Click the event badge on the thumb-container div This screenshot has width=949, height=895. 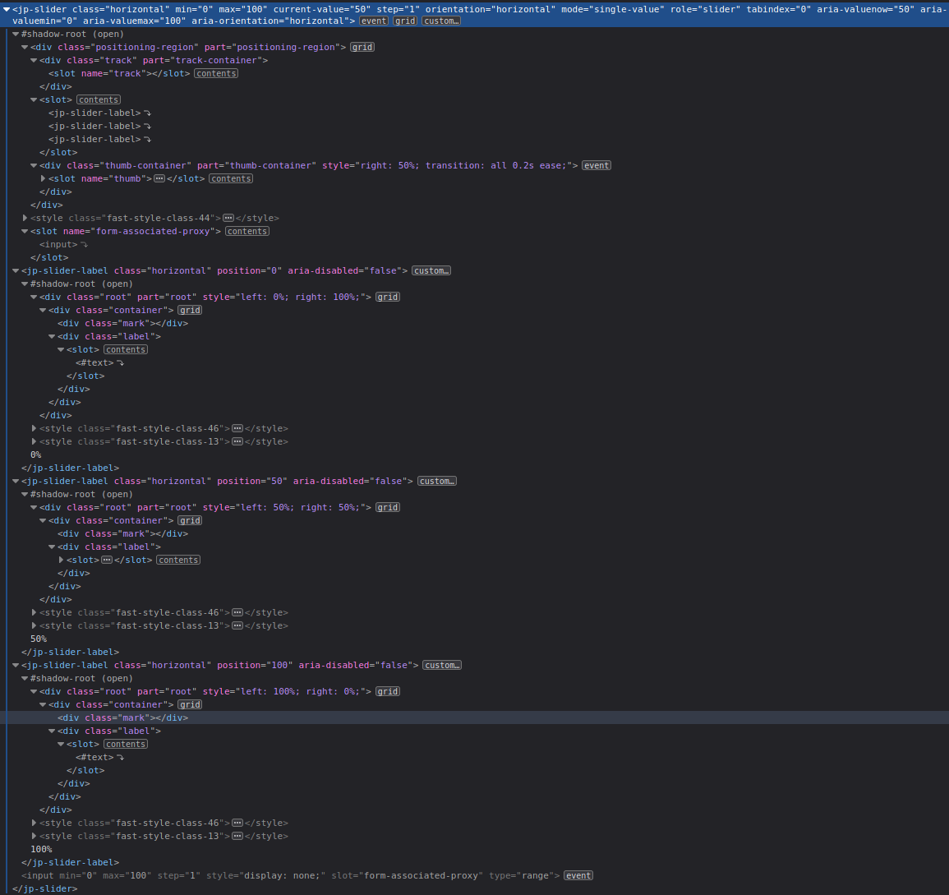pyautogui.click(x=596, y=165)
